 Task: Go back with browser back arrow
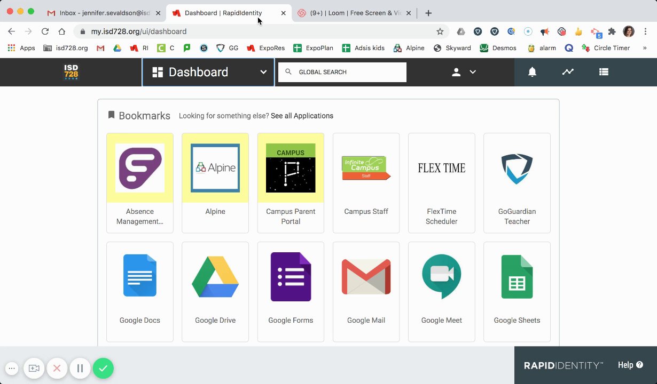point(12,31)
